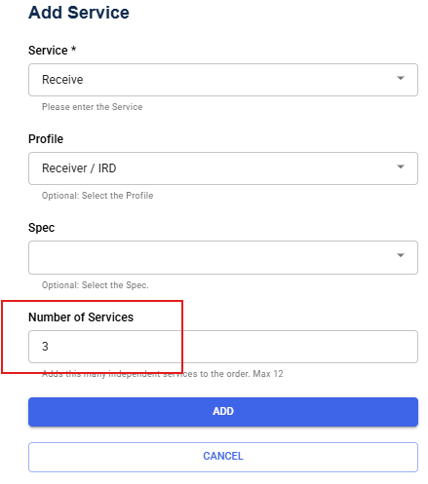Open the Profile combo box showing Receiver / IRD
The height and width of the screenshot is (484, 428).
pos(223,168)
